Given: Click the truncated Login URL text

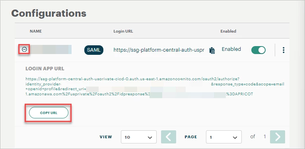Looking at the screenshot, I should (x=159, y=50).
